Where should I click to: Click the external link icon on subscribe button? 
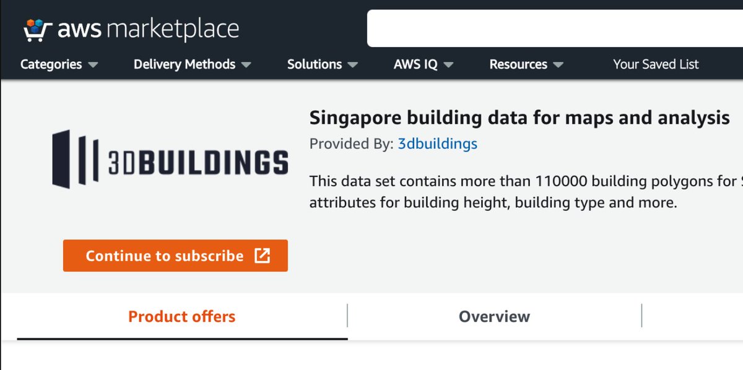[263, 256]
